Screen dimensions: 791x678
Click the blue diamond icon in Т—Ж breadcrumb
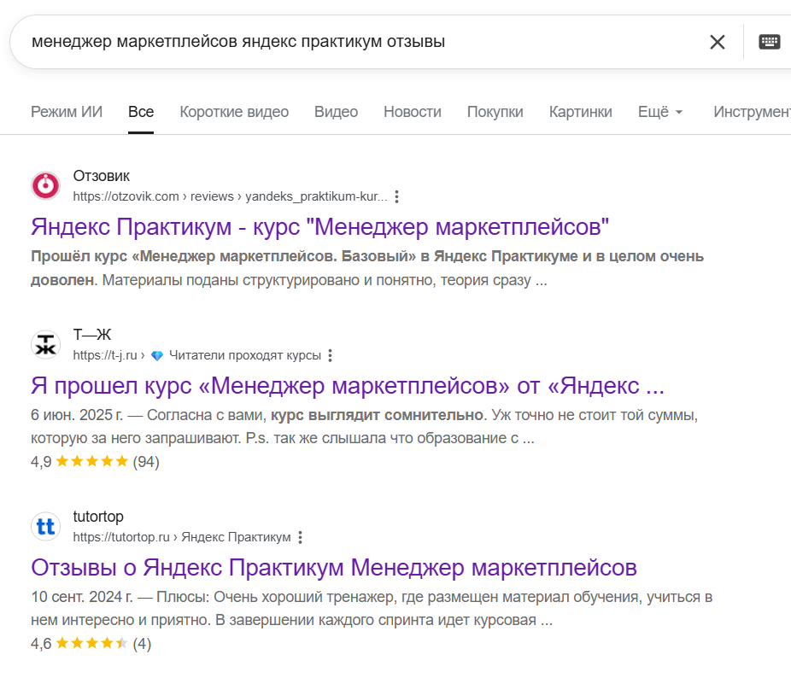coord(157,355)
